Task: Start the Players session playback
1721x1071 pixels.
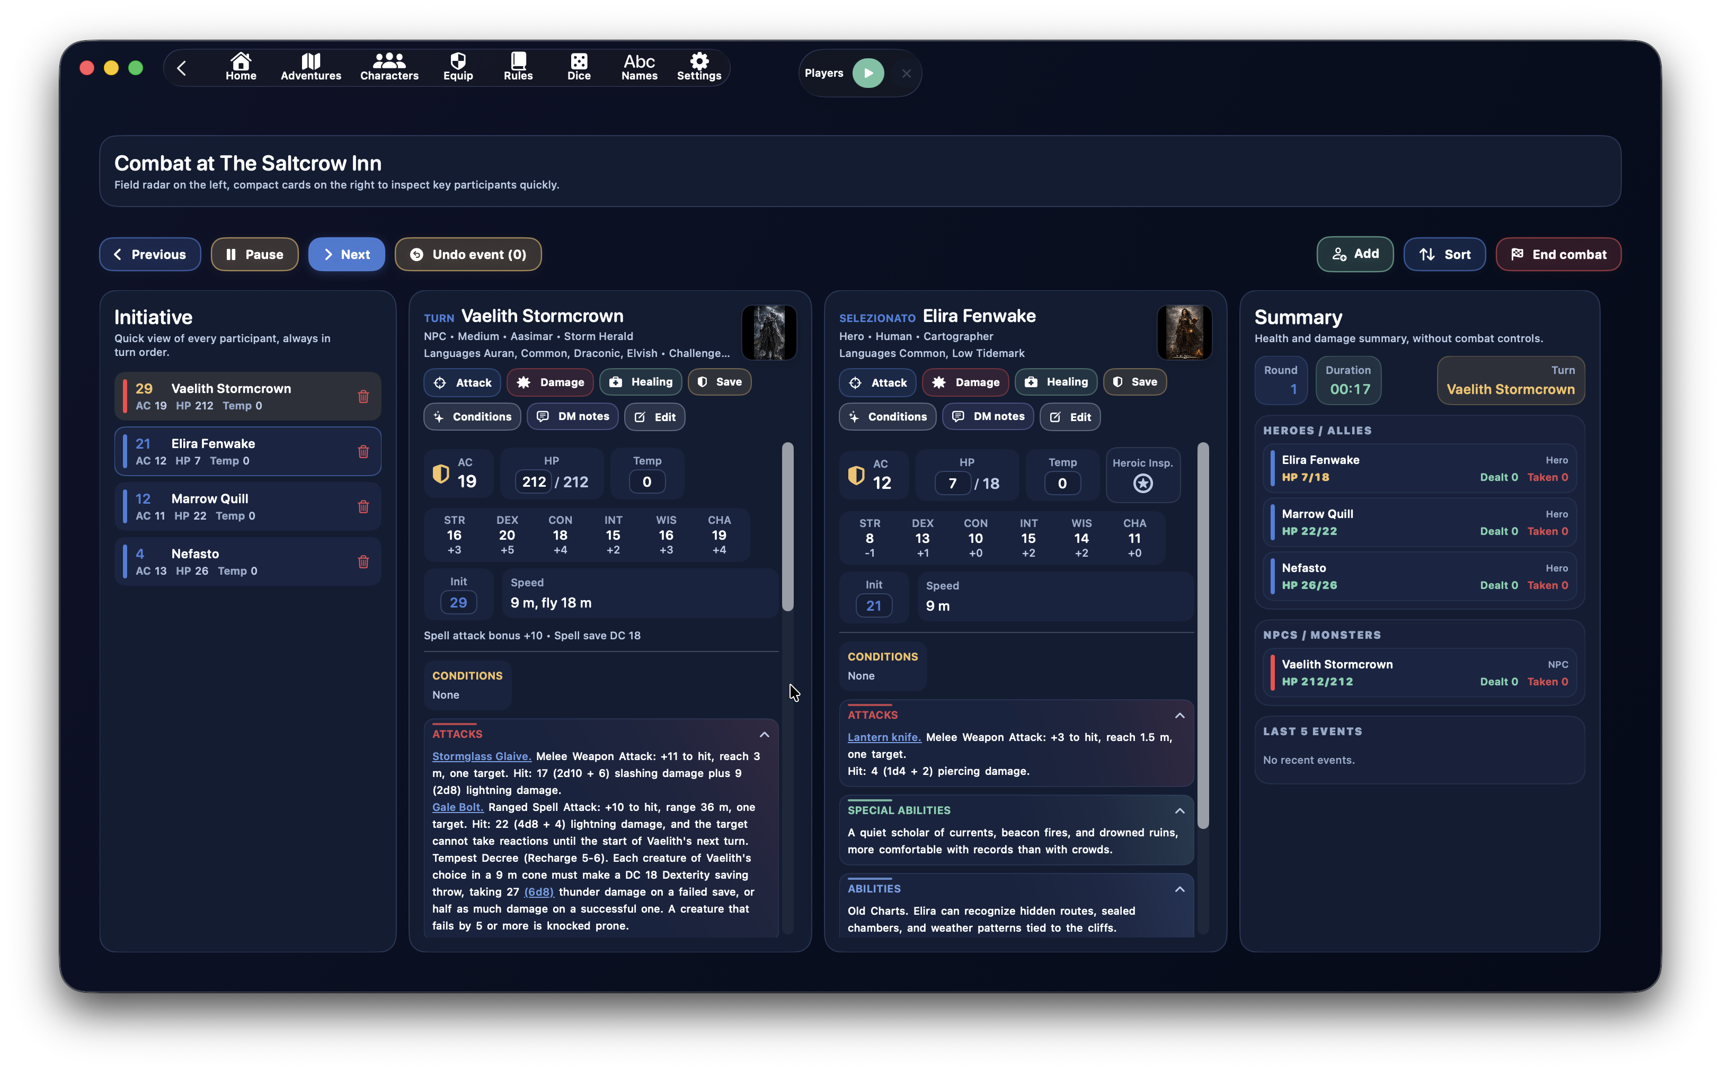Action: [x=868, y=72]
